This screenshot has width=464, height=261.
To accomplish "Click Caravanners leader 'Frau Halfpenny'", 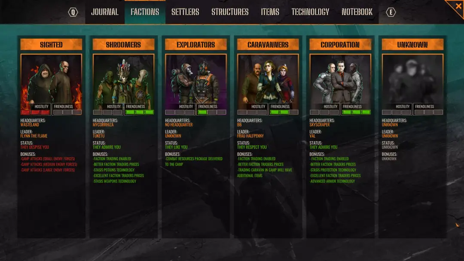I will coord(250,136).
